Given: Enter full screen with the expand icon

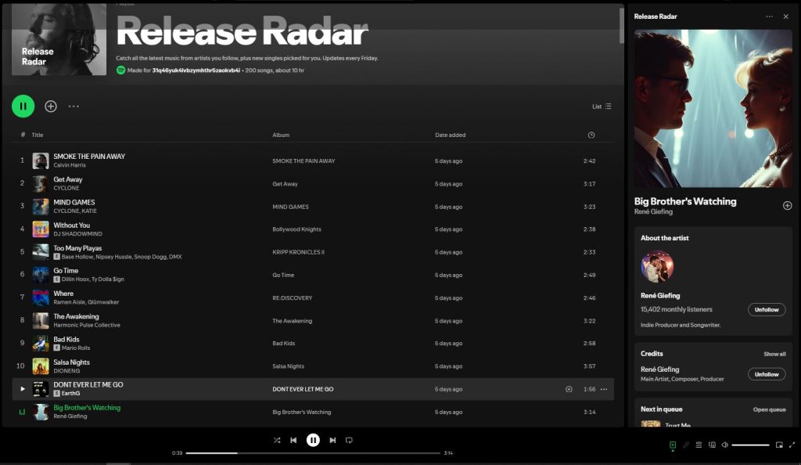Looking at the screenshot, I should click(x=792, y=445).
